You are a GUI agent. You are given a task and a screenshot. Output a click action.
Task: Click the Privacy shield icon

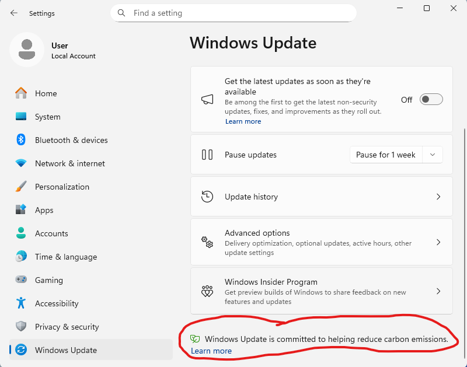click(x=21, y=326)
